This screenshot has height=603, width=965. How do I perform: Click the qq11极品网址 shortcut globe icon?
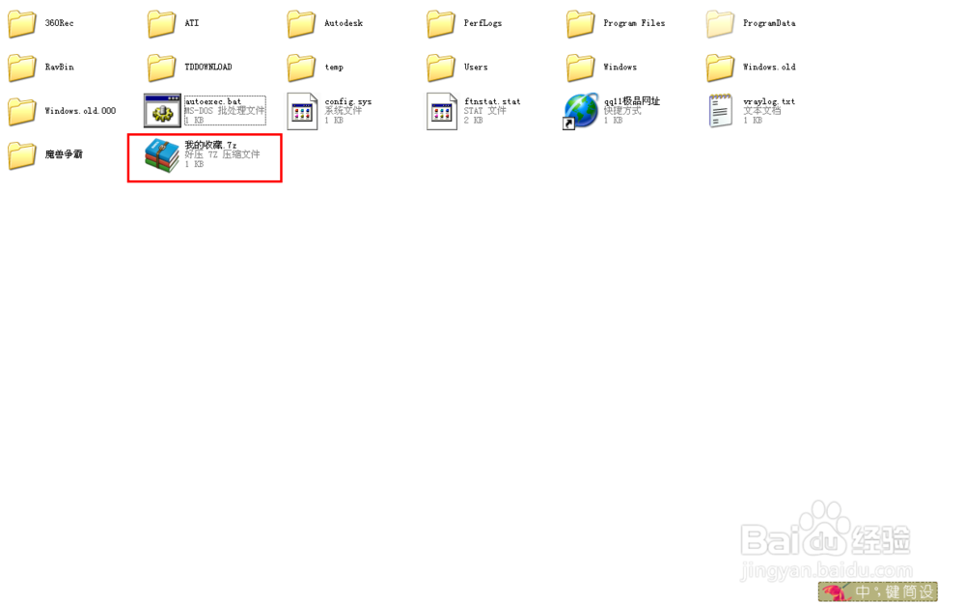[581, 111]
